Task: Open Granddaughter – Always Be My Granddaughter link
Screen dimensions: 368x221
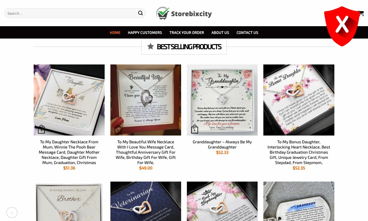Action: pyautogui.click(x=222, y=144)
